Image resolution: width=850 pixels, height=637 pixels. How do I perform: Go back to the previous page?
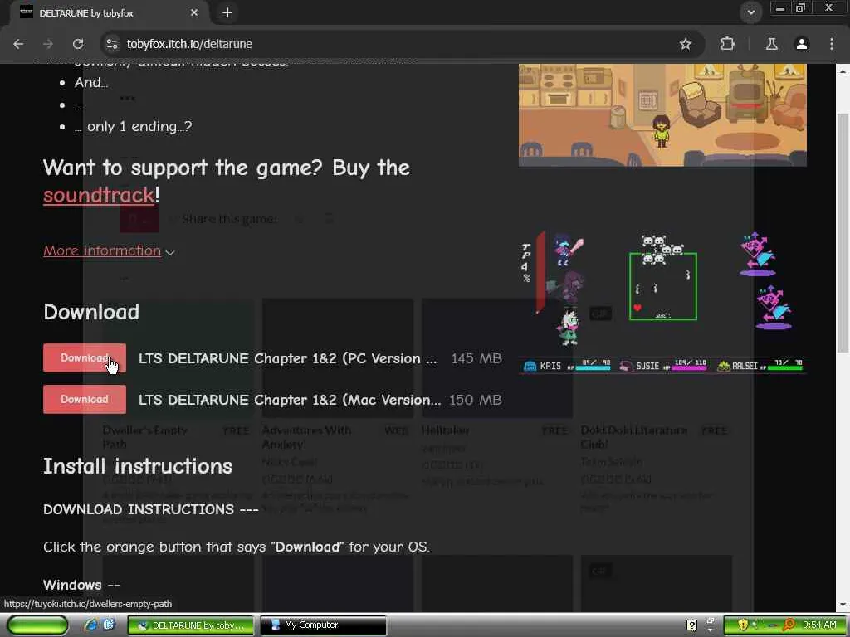(x=18, y=44)
